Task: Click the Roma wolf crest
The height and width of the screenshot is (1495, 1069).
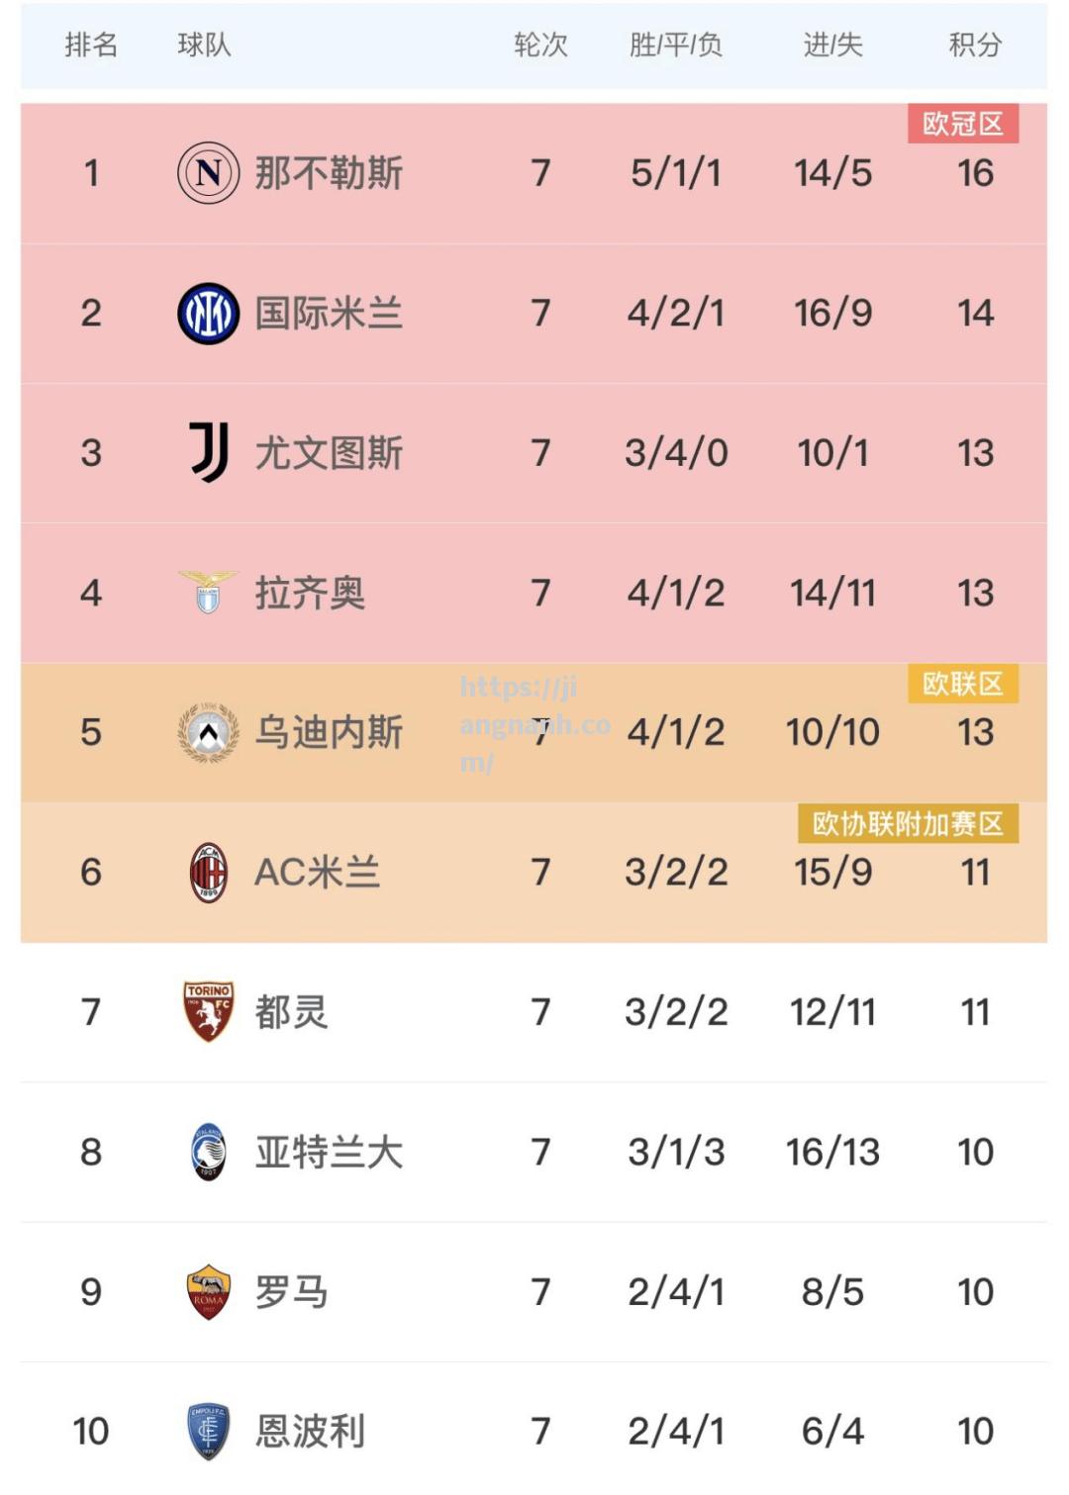Action: [x=208, y=1292]
